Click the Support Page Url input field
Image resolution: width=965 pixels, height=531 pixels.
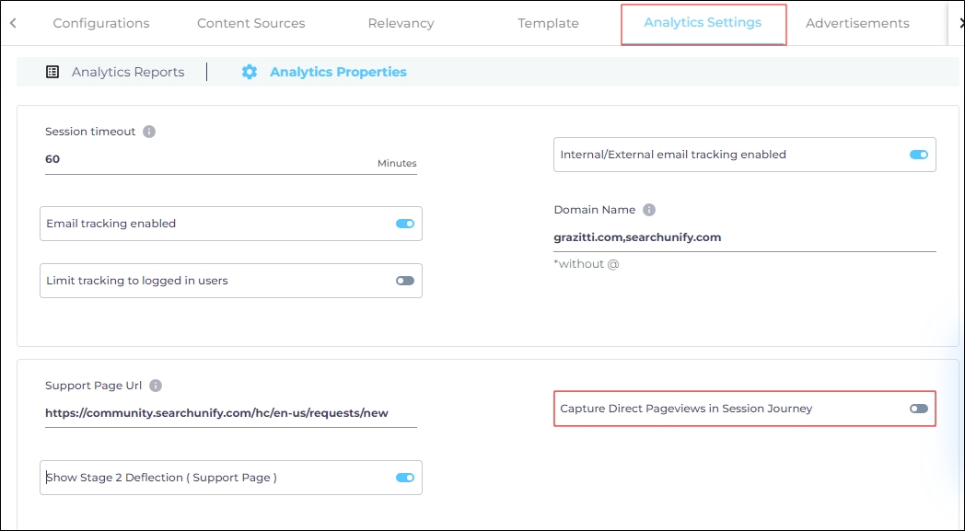(230, 413)
